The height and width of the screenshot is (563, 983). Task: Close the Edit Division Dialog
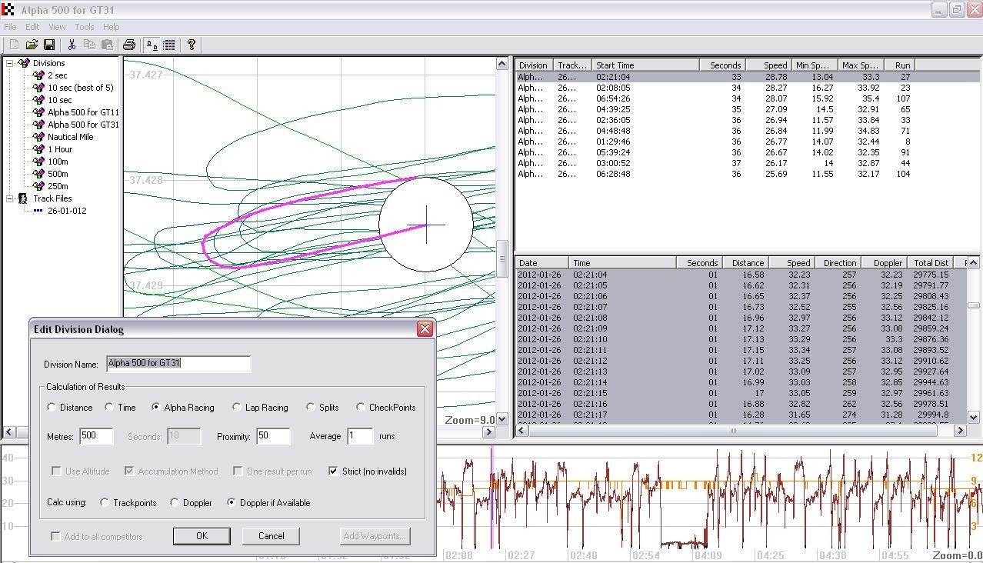click(424, 329)
